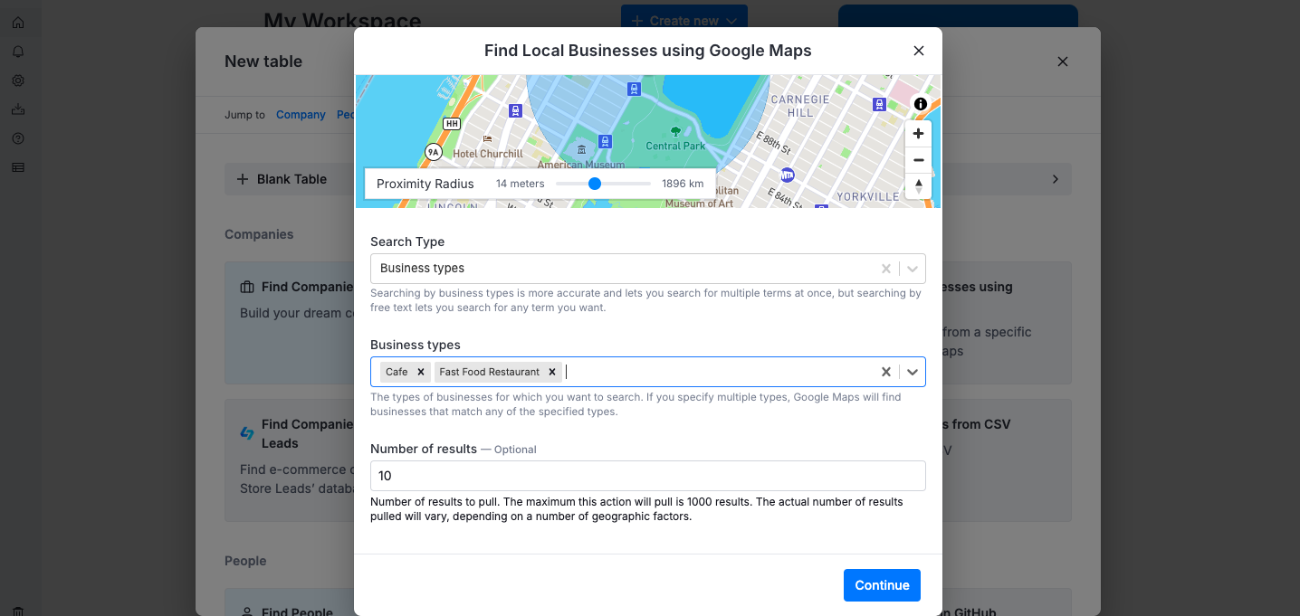The height and width of the screenshot is (616, 1300).
Task: Click the map zoom out minus button
Action: 918,160
